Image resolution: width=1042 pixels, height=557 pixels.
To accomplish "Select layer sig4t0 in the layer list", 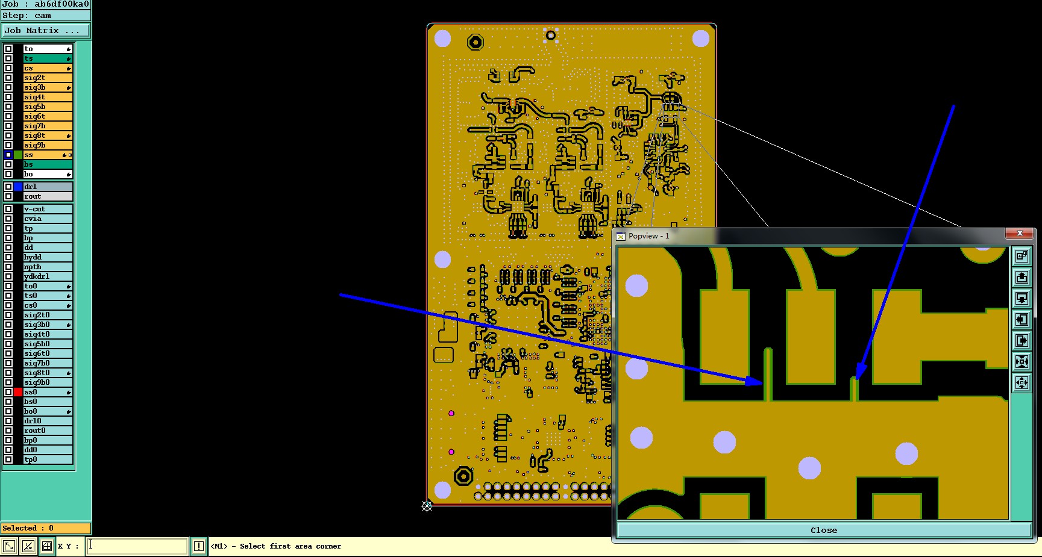I will (48, 334).
